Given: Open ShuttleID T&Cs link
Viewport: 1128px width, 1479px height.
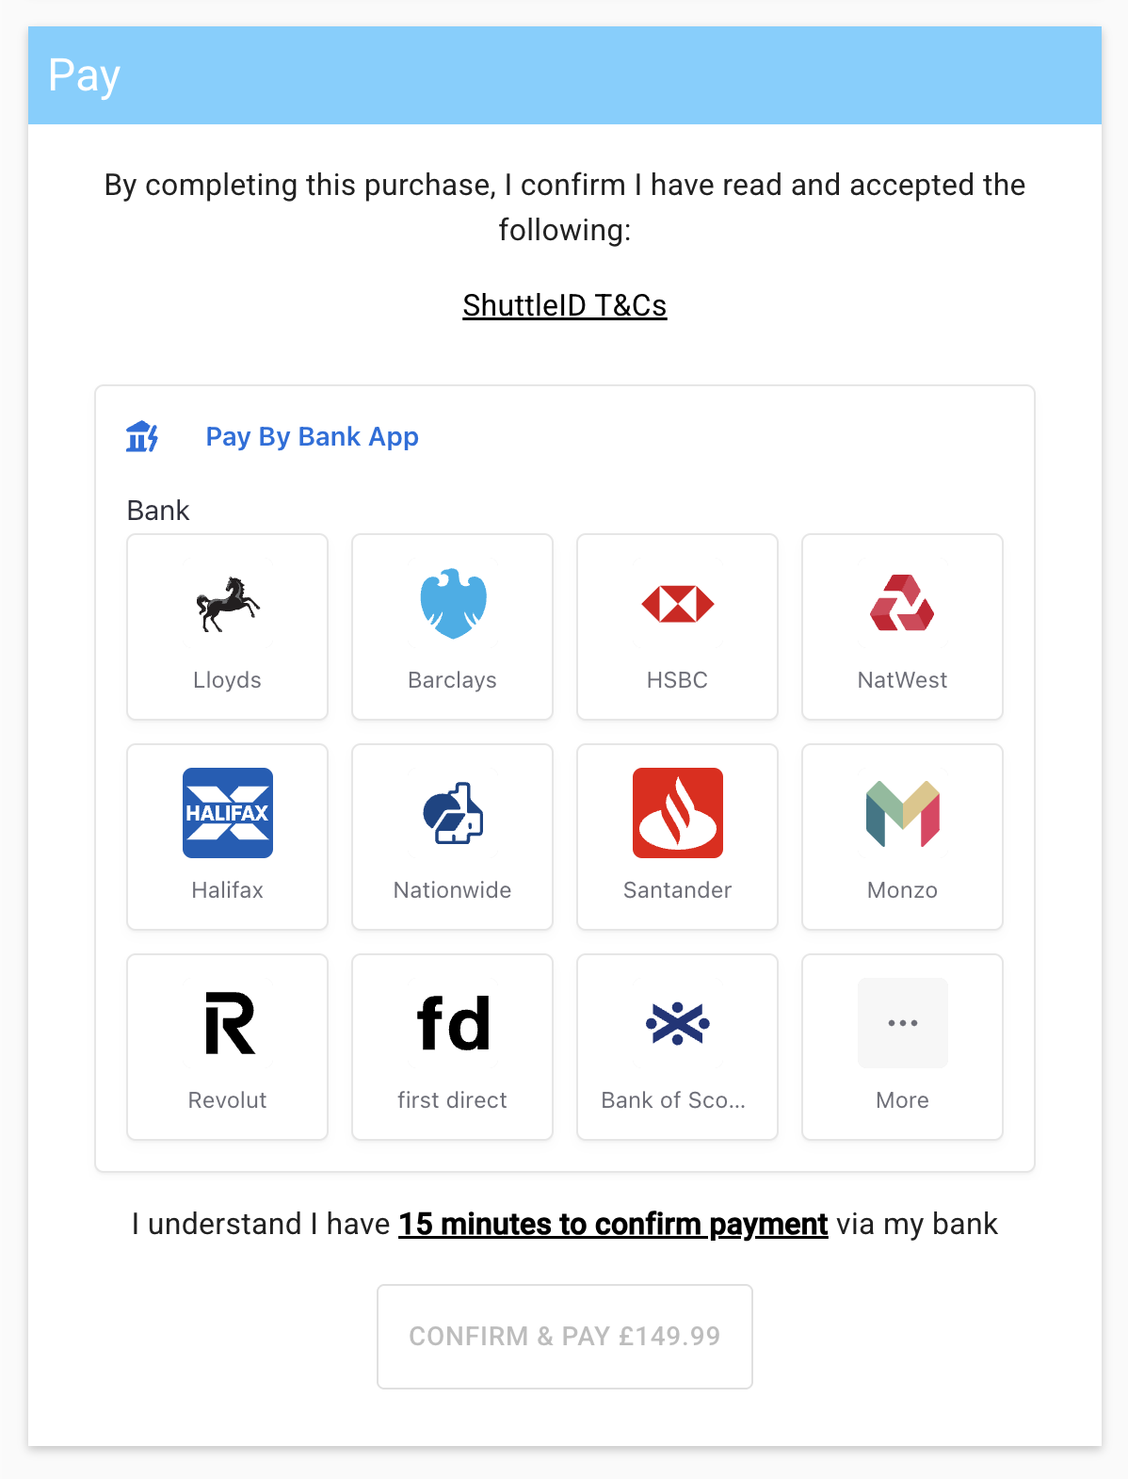Looking at the screenshot, I should coord(564,305).
